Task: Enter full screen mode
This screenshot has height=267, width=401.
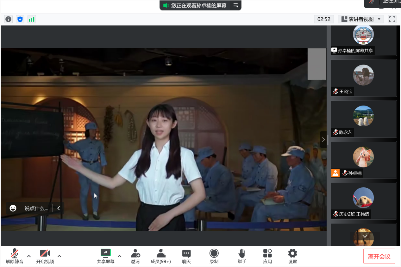Action: pyautogui.click(x=392, y=19)
